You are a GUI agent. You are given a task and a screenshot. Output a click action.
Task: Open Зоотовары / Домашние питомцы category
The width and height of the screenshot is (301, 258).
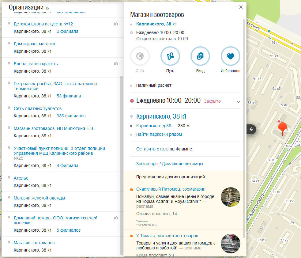click(169, 164)
